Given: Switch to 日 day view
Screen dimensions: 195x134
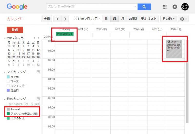Looking at the screenshot, I should pos(106,19).
